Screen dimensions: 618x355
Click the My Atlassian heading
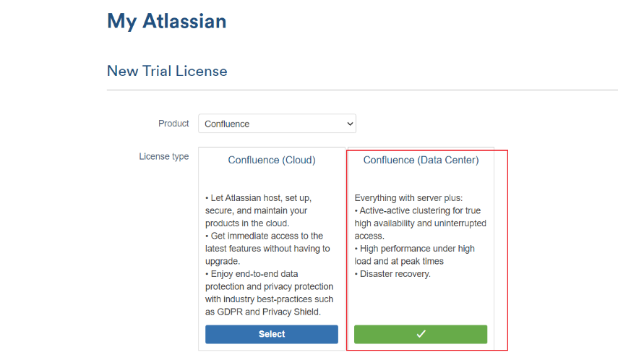pyautogui.click(x=166, y=21)
